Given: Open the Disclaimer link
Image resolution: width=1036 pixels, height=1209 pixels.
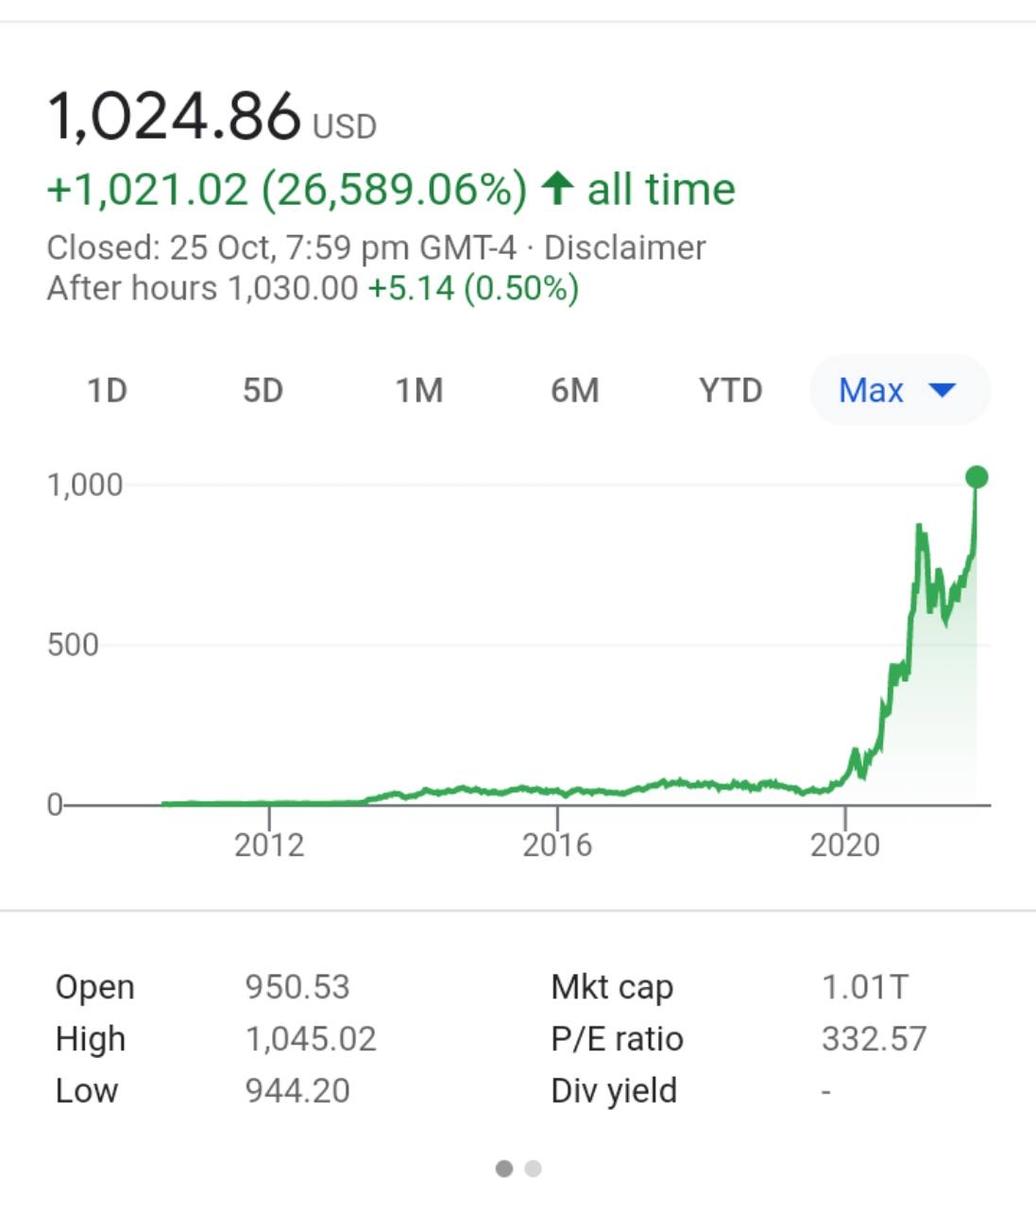Looking at the screenshot, I should click(624, 247).
